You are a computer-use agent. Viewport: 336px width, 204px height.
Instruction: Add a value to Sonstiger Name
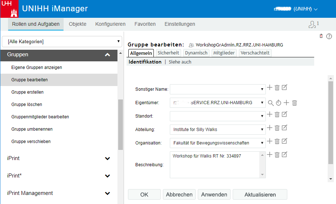(x=269, y=87)
